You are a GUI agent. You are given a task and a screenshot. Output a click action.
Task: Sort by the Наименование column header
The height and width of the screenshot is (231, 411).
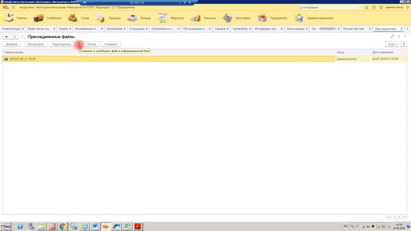(x=169, y=53)
